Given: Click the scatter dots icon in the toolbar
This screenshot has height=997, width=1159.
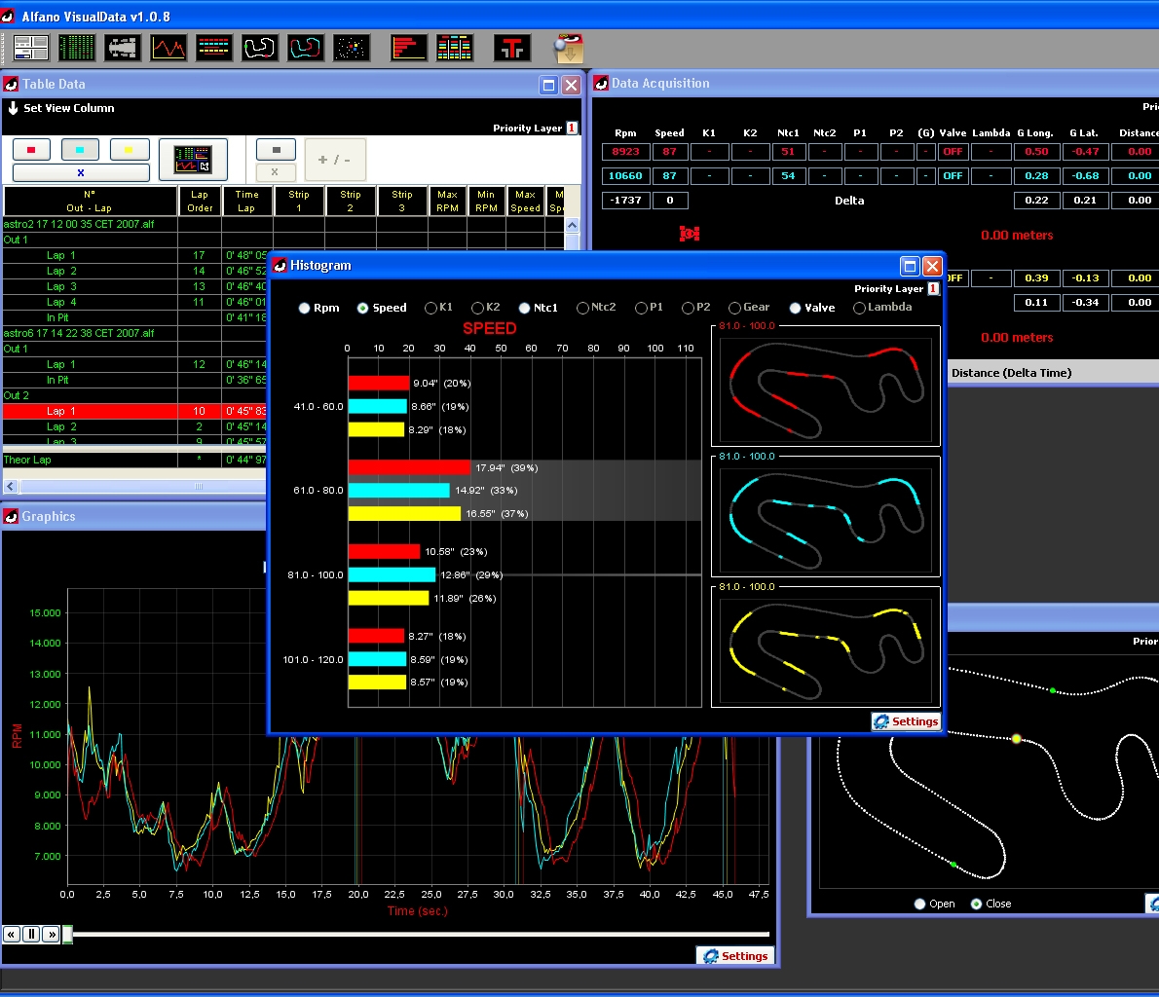Looking at the screenshot, I should click(x=352, y=48).
